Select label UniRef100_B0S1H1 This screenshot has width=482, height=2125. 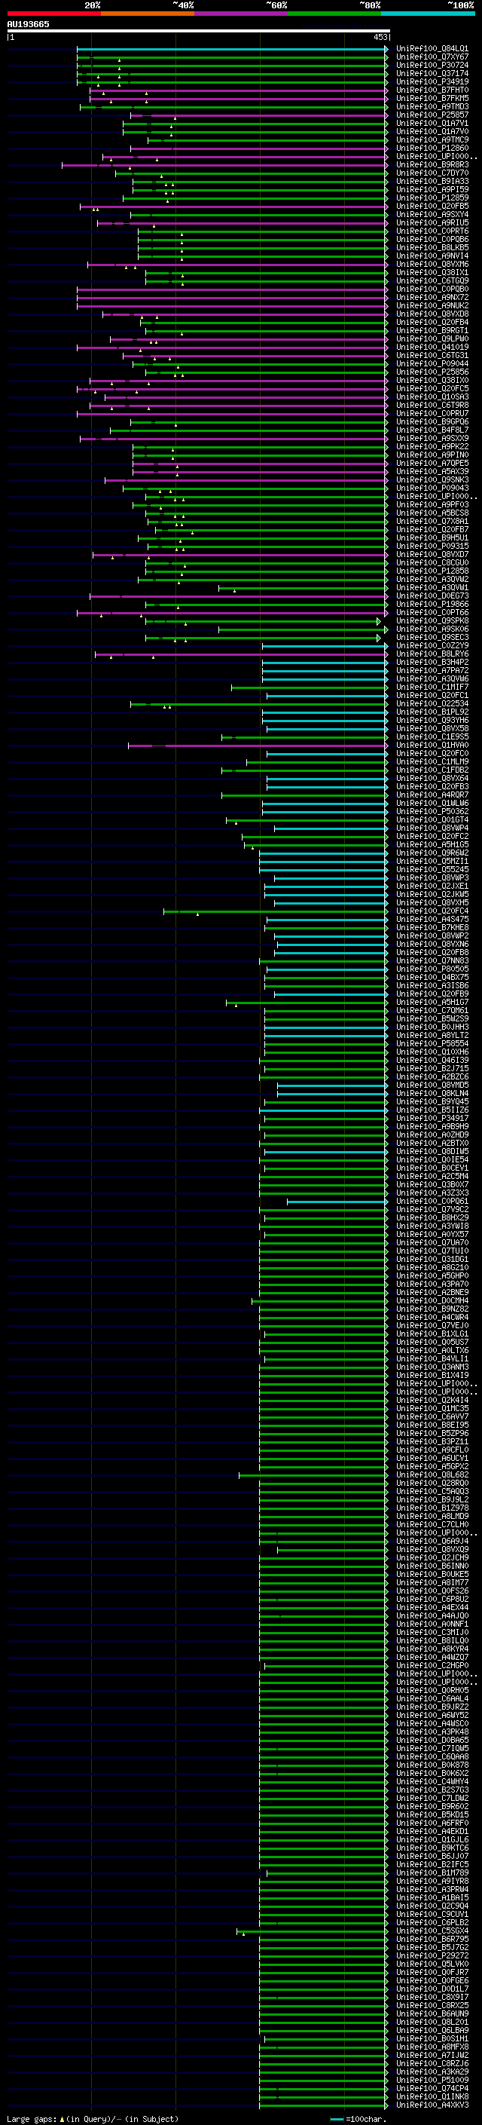tap(432, 2038)
